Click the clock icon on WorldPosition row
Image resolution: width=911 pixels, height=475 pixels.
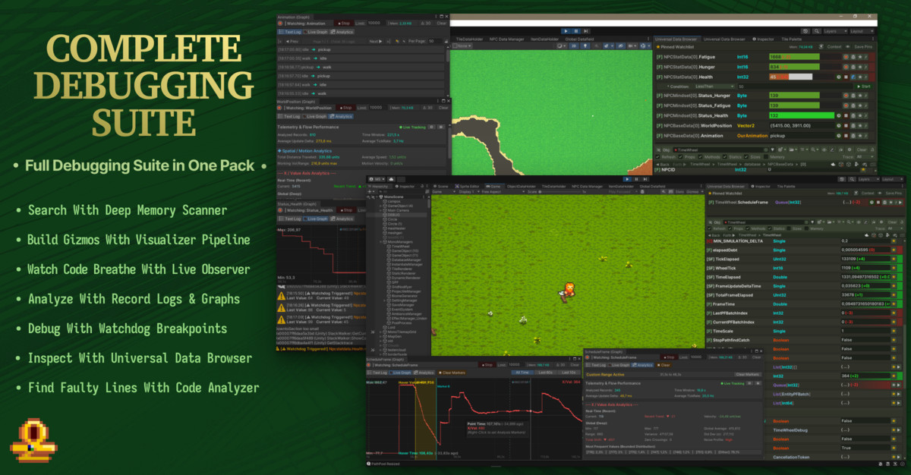(839, 126)
